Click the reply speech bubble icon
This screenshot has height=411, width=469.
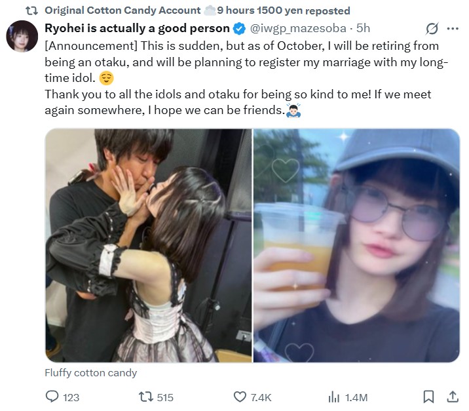pos(52,397)
